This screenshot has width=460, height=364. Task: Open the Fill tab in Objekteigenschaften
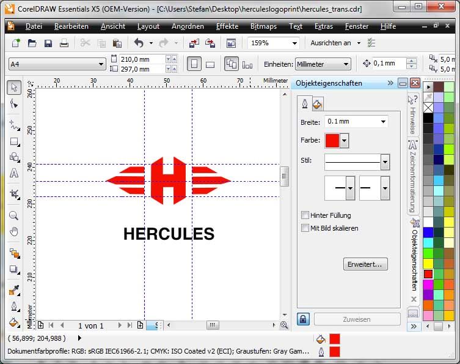click(x=317, y=104)
